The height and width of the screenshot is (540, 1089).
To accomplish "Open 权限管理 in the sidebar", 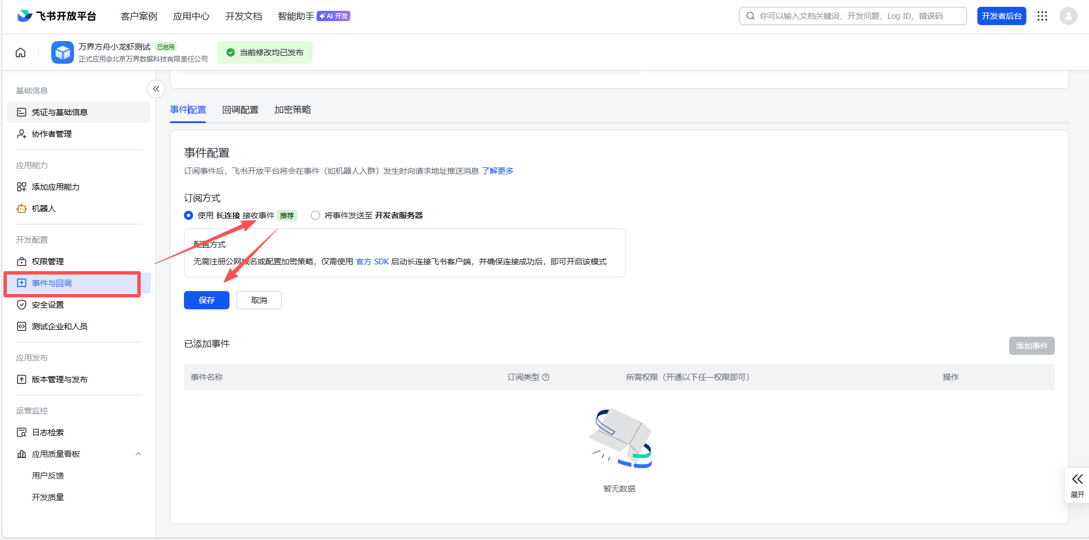I will (x=48, y=261).
